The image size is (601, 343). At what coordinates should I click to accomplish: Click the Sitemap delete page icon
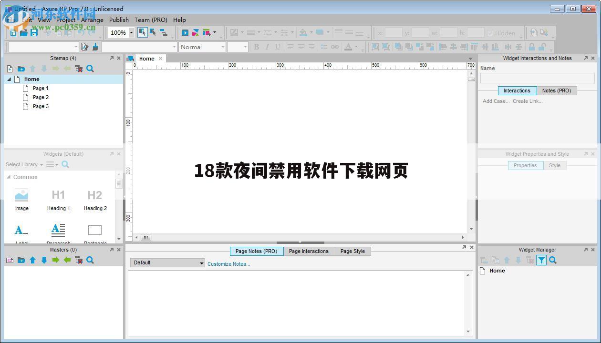[x=79, y=69]
